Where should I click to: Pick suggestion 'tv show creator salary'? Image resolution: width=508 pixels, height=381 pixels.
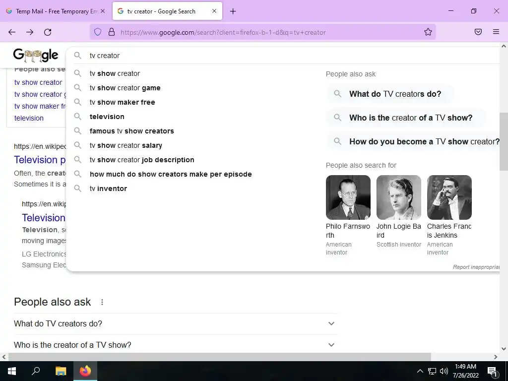pos(126,145)
